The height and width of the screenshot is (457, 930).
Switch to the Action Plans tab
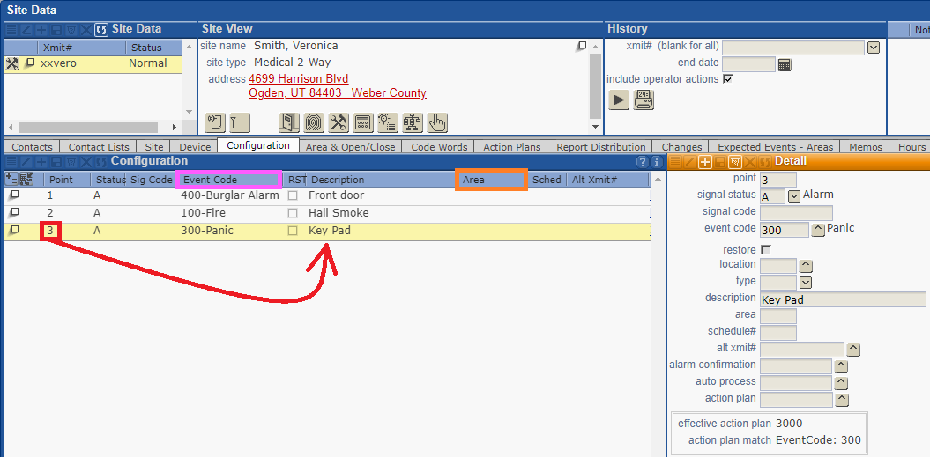(x=511, y=147)
